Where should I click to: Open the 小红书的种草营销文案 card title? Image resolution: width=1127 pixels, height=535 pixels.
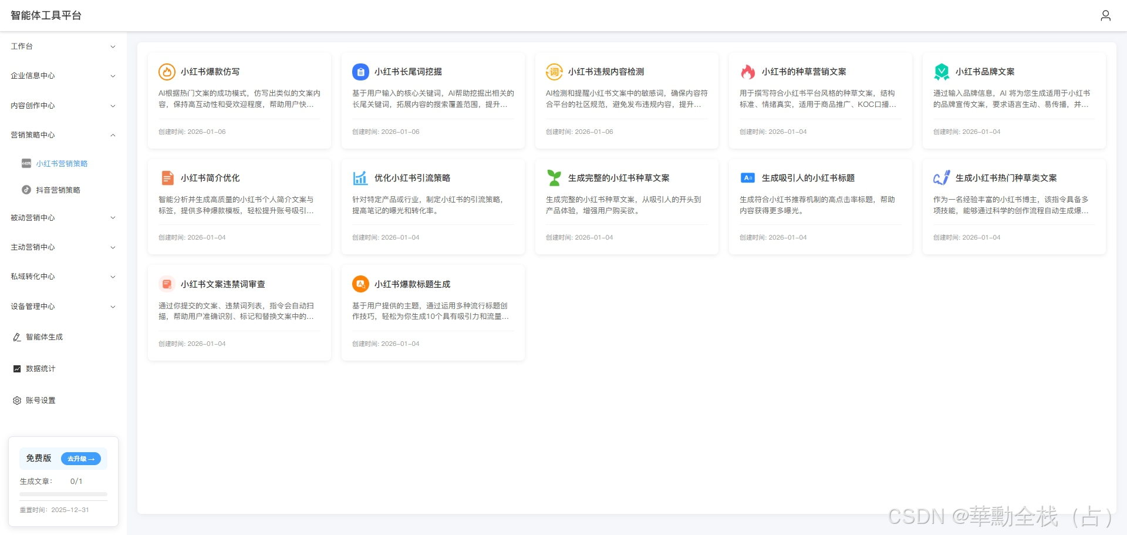(x=804, y=72)
